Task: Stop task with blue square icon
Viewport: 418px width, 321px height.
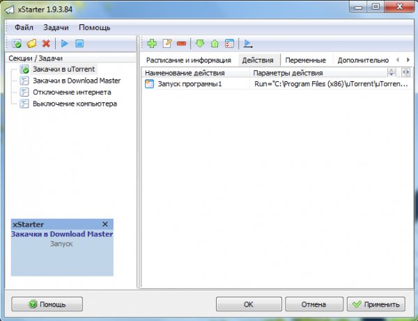Action: [x=79, y=43]
